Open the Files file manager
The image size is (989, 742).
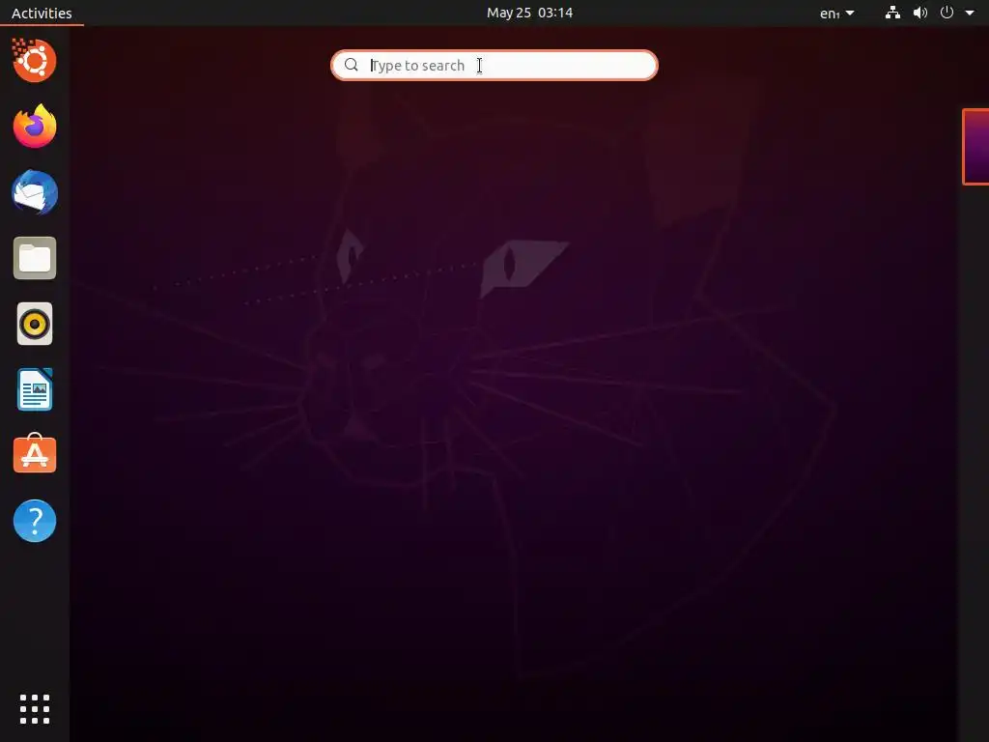[x=35, y=258]
